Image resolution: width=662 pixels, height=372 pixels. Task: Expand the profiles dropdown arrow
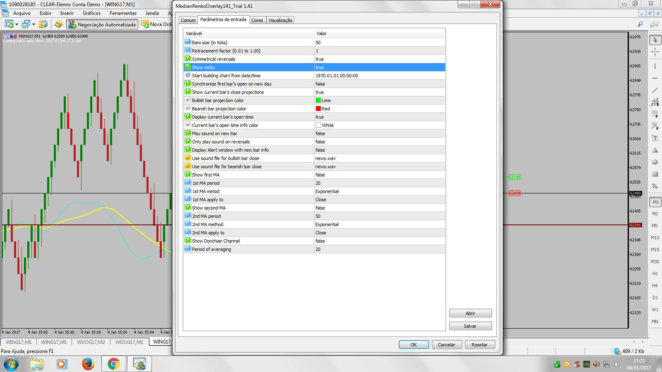tap(34, 24)
